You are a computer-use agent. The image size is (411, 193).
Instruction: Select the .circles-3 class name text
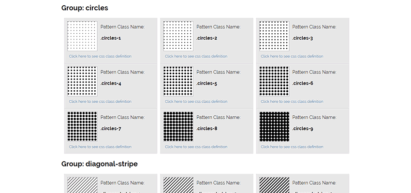(x=303, y=38)
